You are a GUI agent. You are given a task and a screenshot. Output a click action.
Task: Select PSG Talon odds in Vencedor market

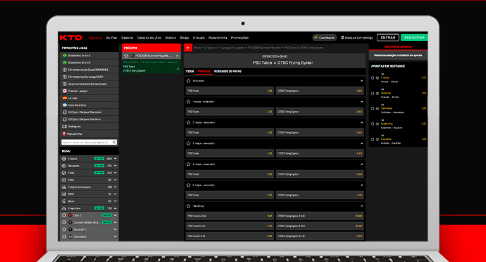[x=229, y=90]
